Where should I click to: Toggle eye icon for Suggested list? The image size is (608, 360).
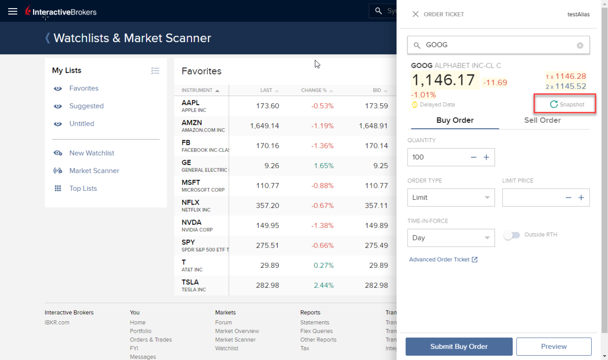point(58,106)
